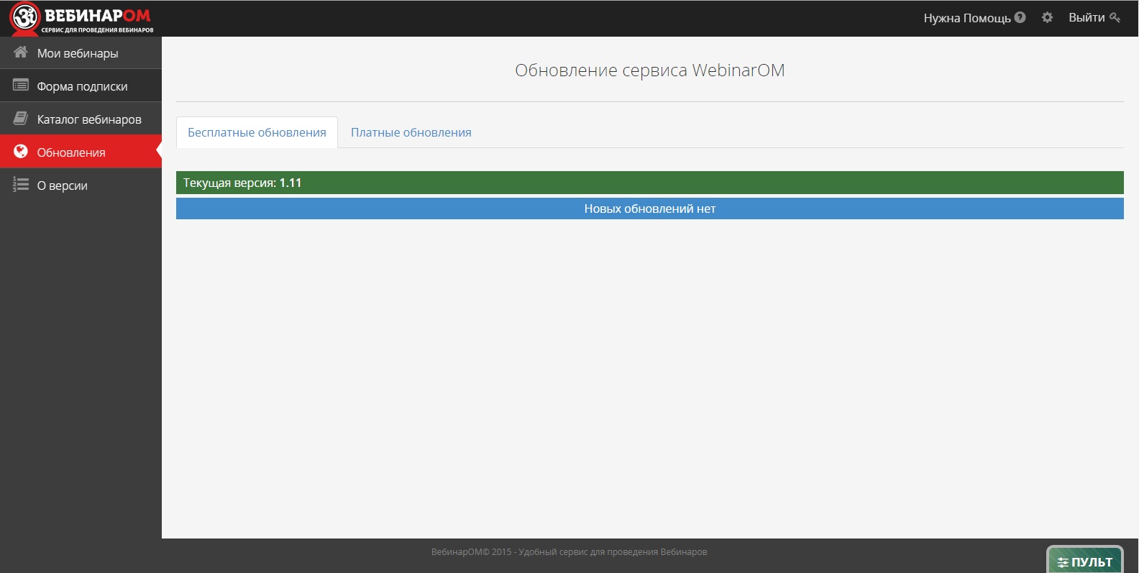
Task: Select Обновления in the sidebar
Action: (x=81, y=152)
